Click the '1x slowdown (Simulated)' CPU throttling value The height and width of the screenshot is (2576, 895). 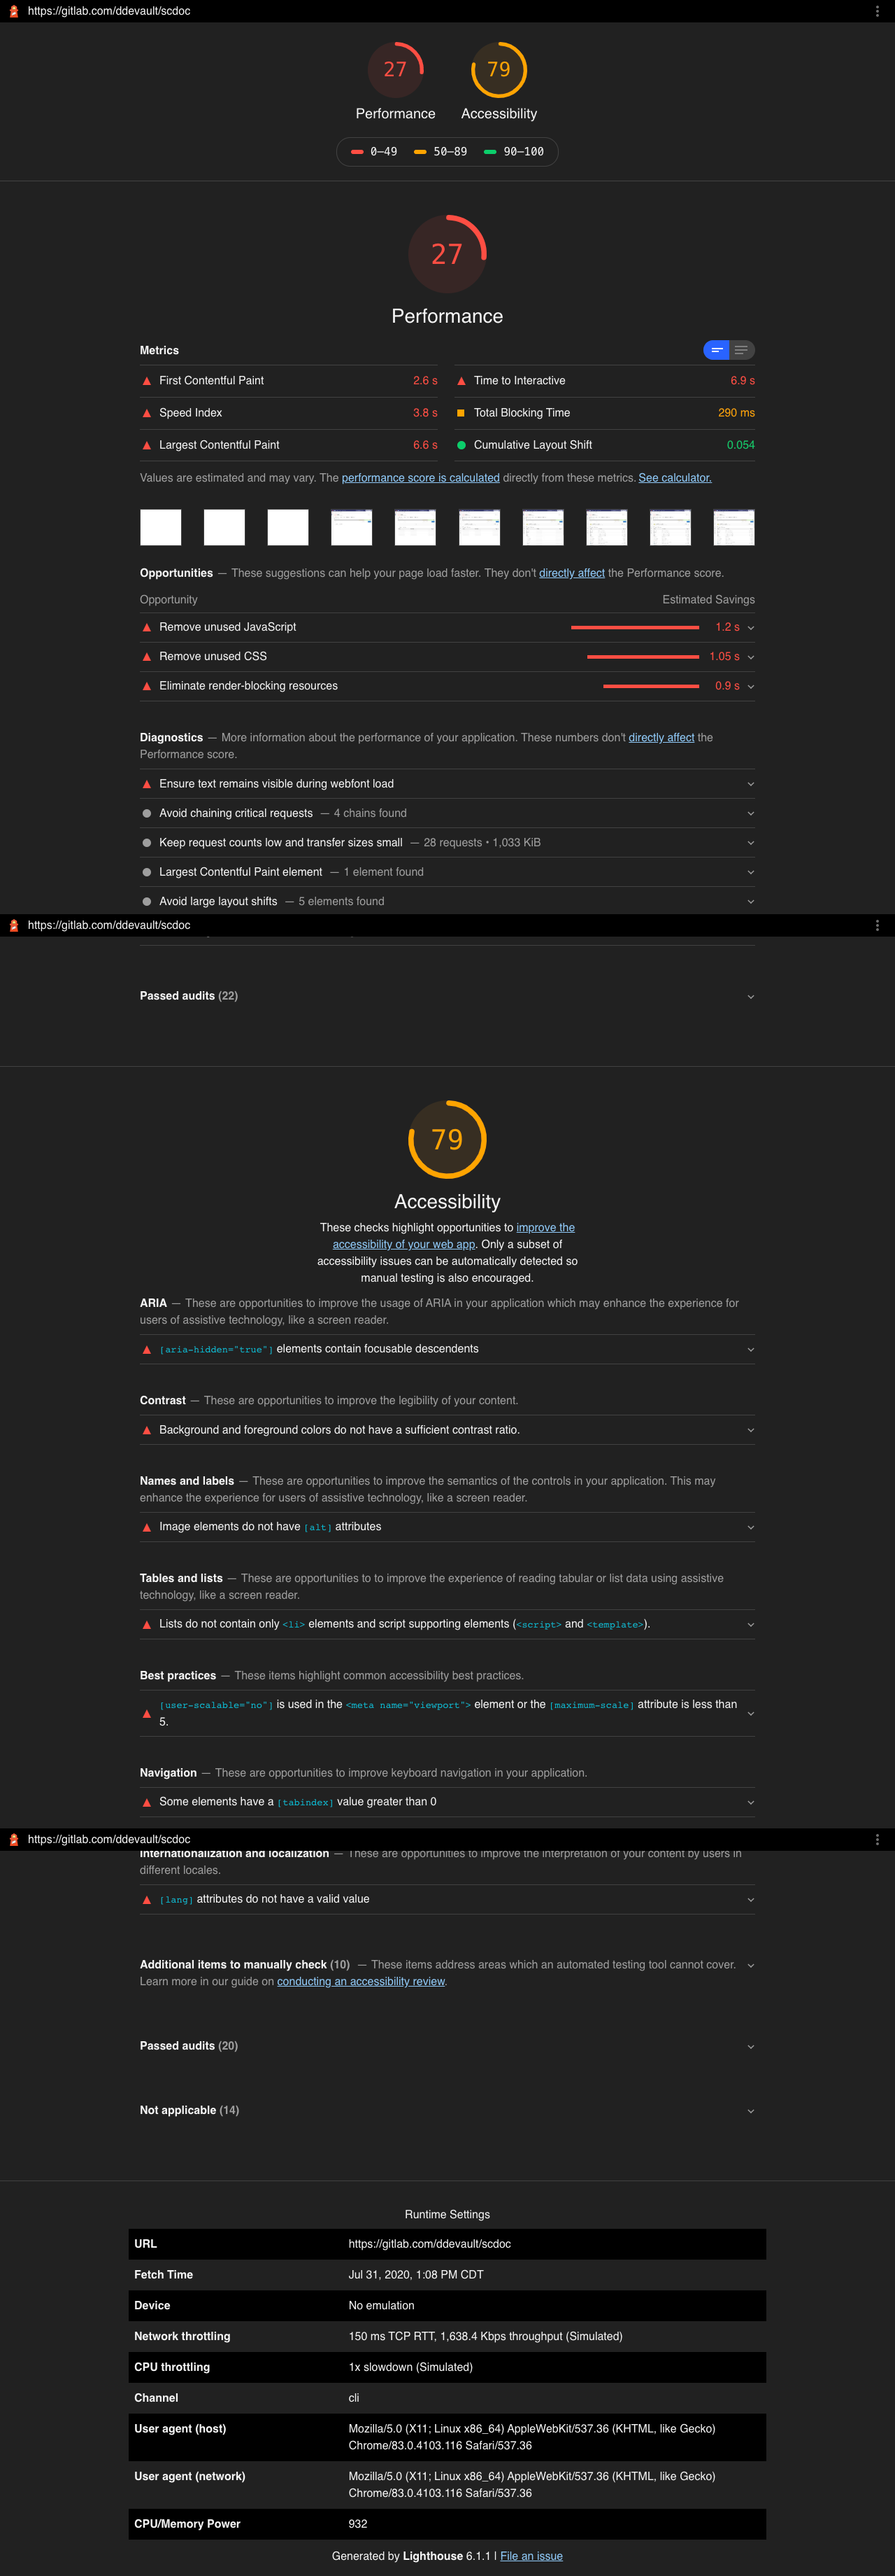pyautogui.click(x=410, y=2367)
